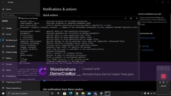Open Task View from the taskbar
This screenshot has width=171, height=96.
pos(58,93)
